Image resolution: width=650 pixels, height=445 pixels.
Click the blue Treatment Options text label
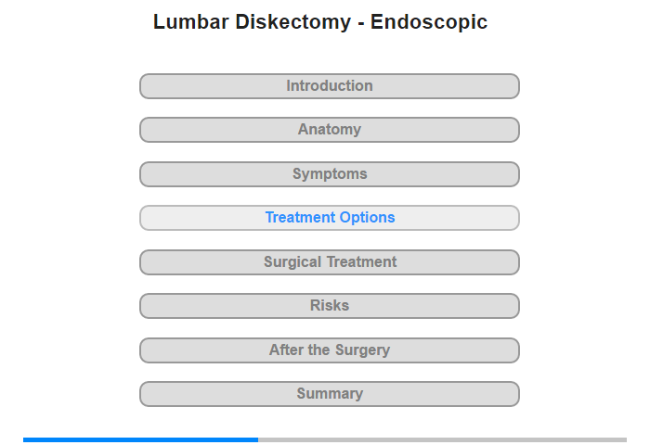[x=330, y=217]
